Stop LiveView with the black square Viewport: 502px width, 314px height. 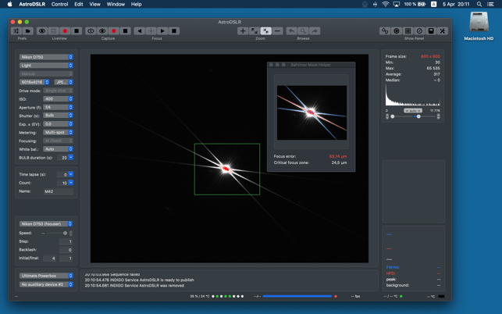(x=77, y=30)
